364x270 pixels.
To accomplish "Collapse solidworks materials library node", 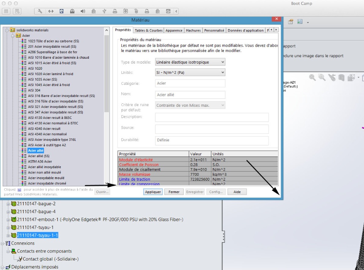I will [x=7, y=30].
